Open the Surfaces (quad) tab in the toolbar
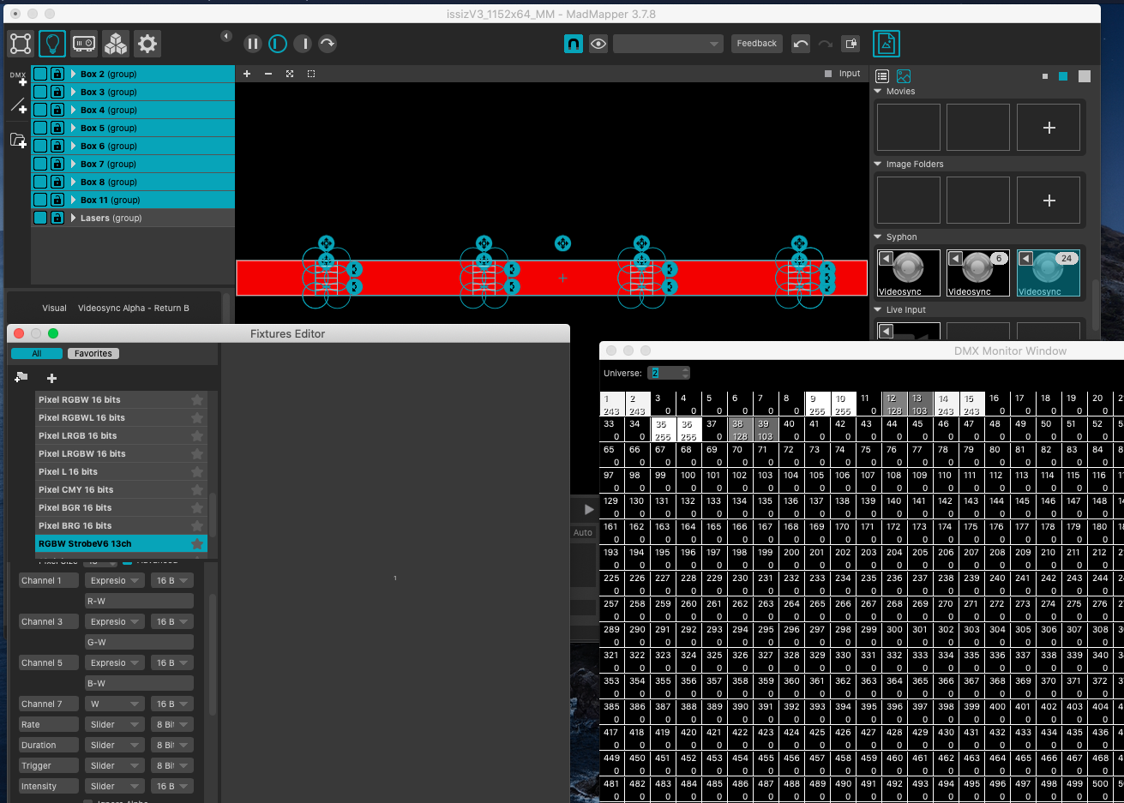 click(21, 44)
